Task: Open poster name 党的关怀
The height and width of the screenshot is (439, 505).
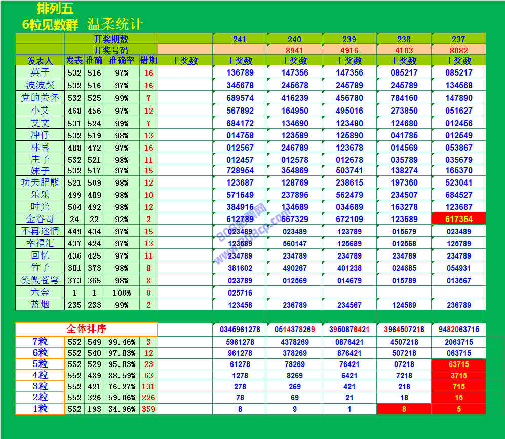Action: coord(40,98)
